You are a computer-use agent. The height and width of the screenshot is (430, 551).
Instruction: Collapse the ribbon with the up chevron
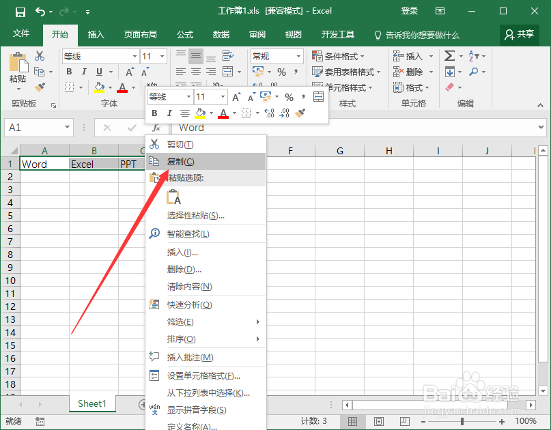click(x=540, y=105)
